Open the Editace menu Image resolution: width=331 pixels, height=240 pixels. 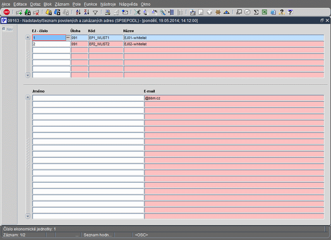click(x=20, y=4)
